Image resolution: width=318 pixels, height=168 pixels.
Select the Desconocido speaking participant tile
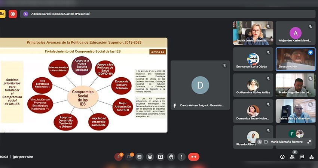coord(295,59)
